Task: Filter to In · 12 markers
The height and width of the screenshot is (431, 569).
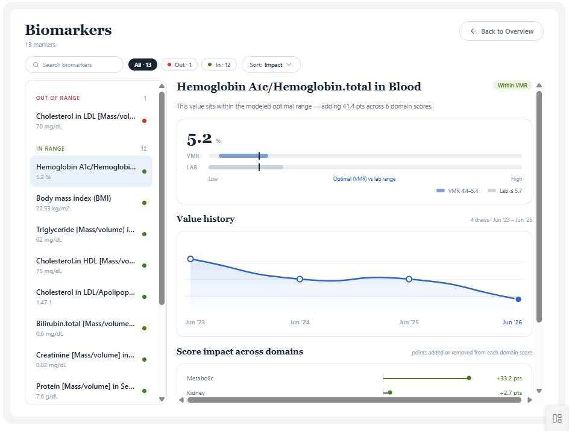Action: pyautogui.click(x=219, y=64)
